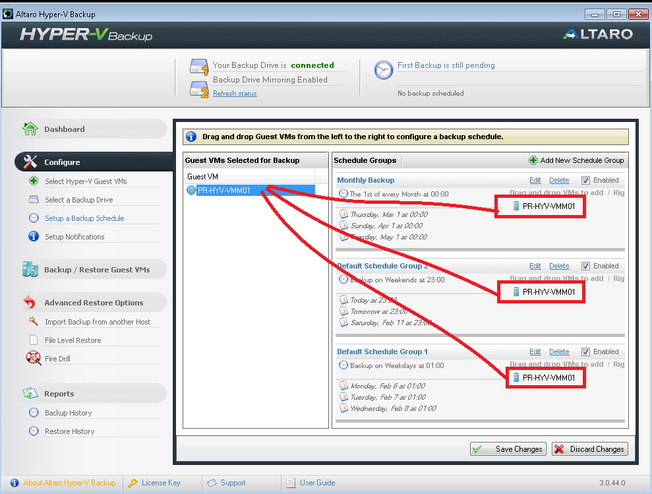This screenshot has height=494, width=652.
Task: Click the Fire Drill lifebuoy icon
Action: (x=33, y=358)
